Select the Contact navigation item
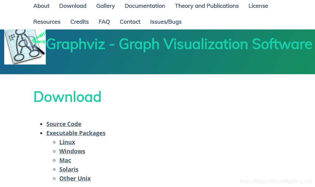This screenshot has height=187, width=315. point(130,22)
